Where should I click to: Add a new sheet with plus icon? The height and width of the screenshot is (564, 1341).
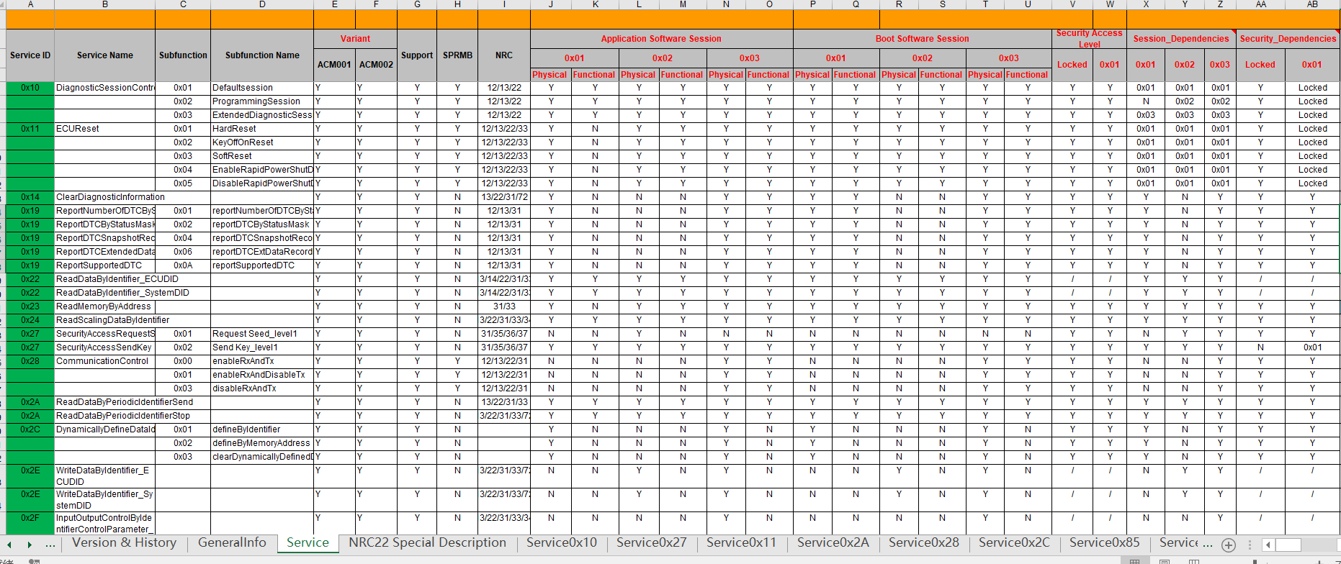point(1229,545)
